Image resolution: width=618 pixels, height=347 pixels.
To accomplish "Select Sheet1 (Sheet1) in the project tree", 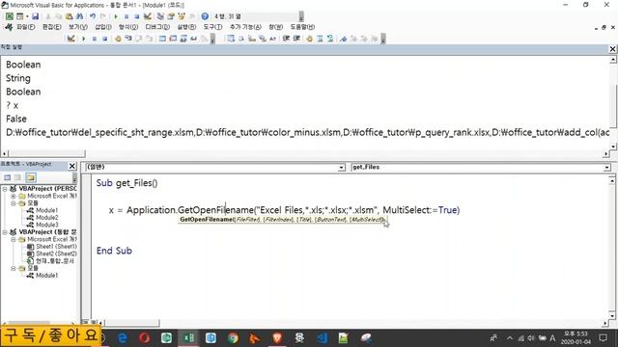I will (x=56, y=247).
